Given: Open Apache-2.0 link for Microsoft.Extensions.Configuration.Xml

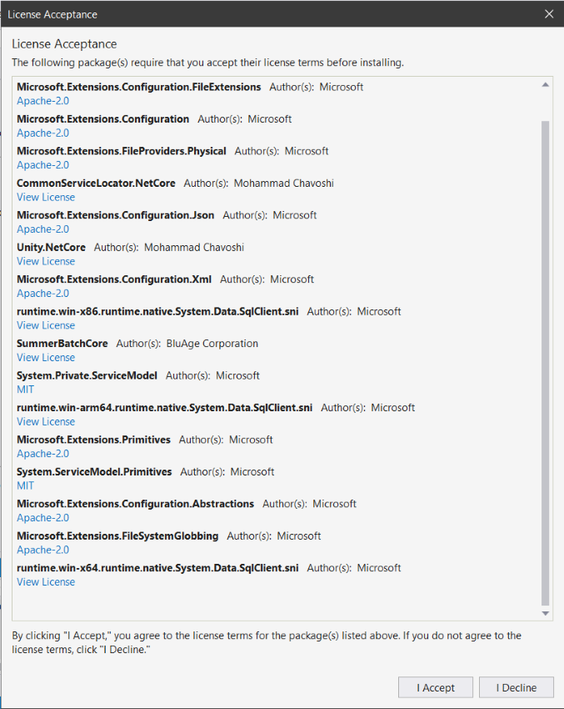Looking at the screenshot, I should click(x=42, y=294).
